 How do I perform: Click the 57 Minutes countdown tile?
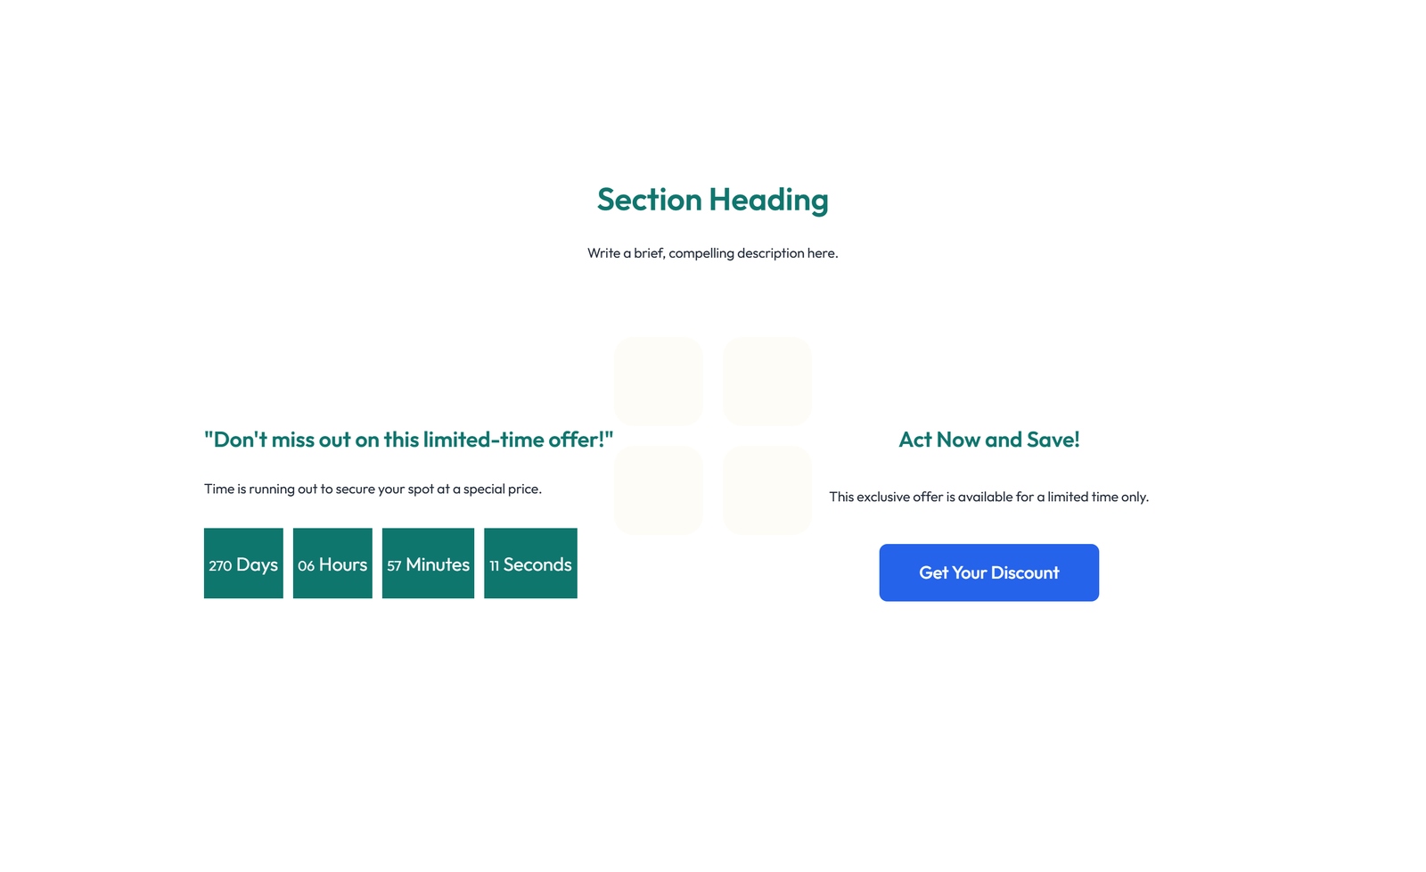click(x=428, y=564)
